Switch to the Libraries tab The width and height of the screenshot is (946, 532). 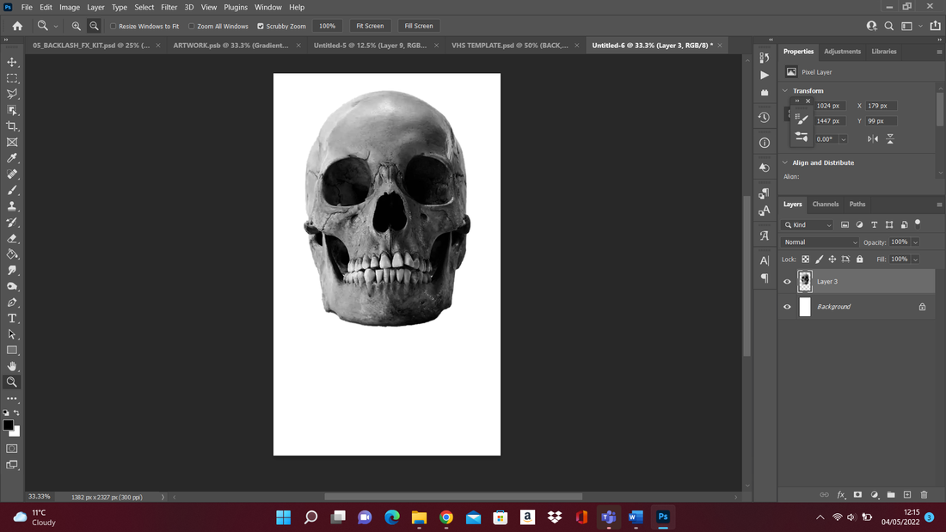pos(884,52)
